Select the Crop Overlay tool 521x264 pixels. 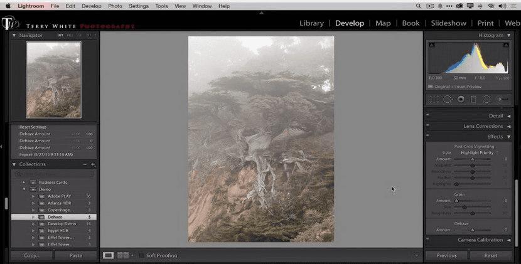pos(433,99)
